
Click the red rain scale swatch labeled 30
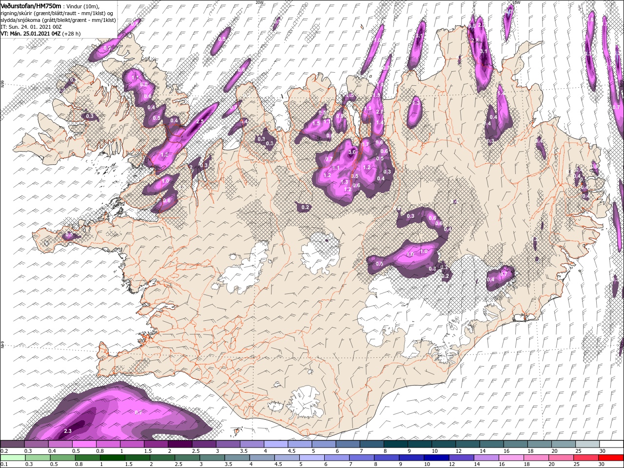click(x=611, y=457)
